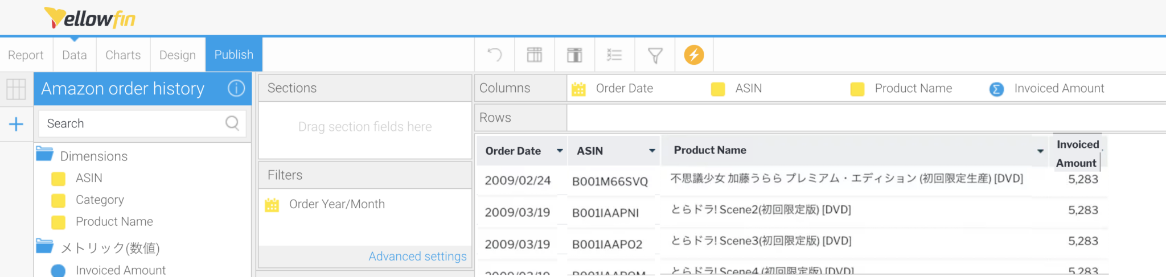This screenshot has height=277, width=1166.
Task: Click the search magnifier icon
Action: tap(232, 123)
